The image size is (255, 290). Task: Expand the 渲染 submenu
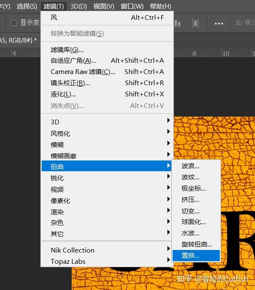click(106, 212)
